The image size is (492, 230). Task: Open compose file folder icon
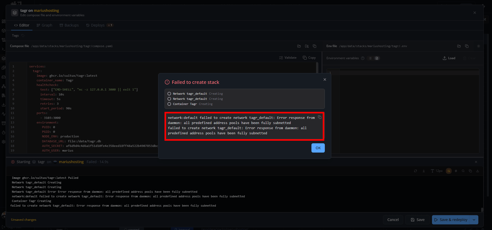(x=299, y=46)
